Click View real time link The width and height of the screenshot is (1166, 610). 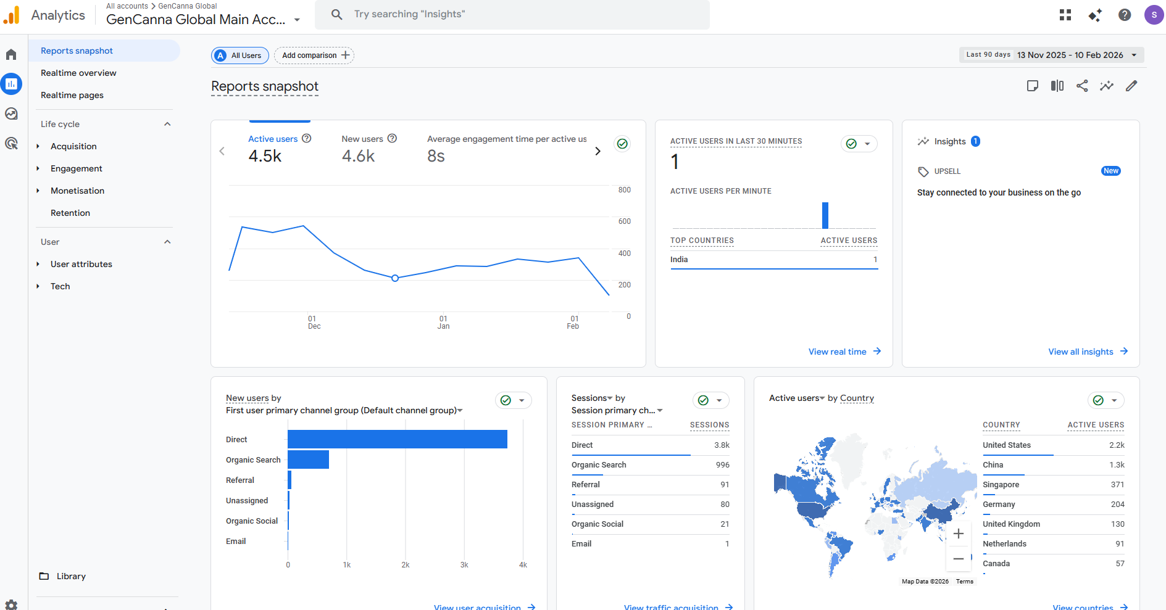(x=844, y=352)
